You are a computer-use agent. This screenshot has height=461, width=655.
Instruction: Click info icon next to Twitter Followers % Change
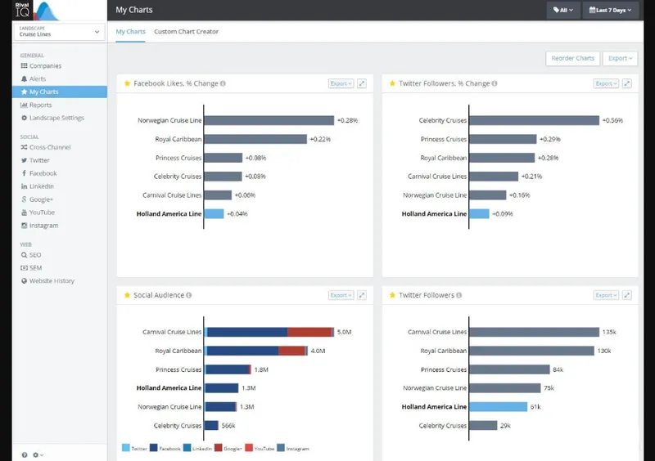coord(495,83)
